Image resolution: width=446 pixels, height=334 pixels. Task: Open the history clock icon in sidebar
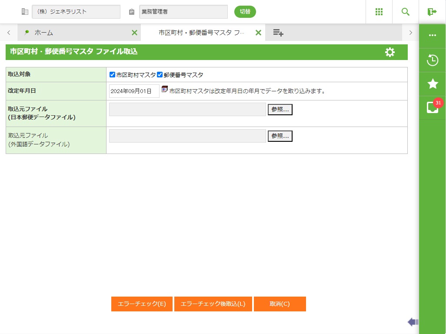click(x=433, y=60)
